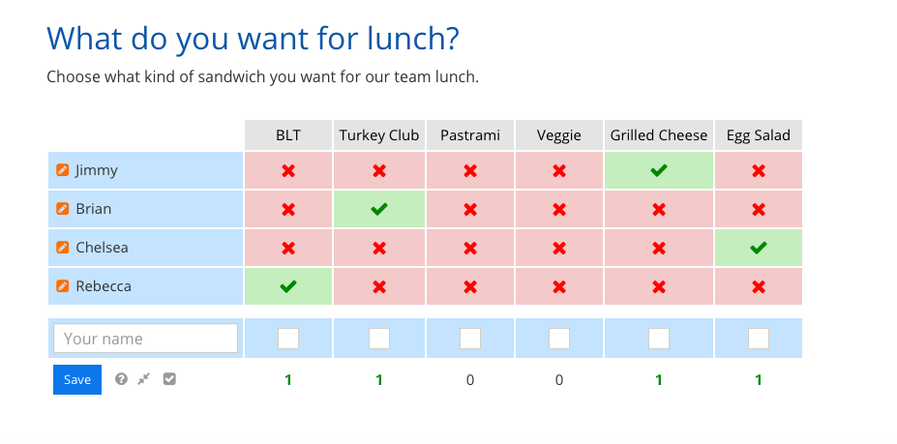Image resolution: width=897 pixels, height=444 pixels.
Task: Select the Pastrami checkbox
Action: (x=470, y=339)
